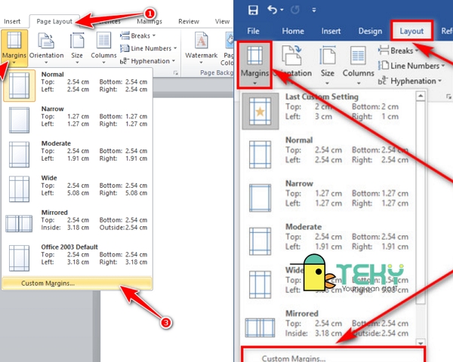
Task: Open Customize Quick Access Toolbar dropdown
Action: pyautogui.click(x=314, y=10)
